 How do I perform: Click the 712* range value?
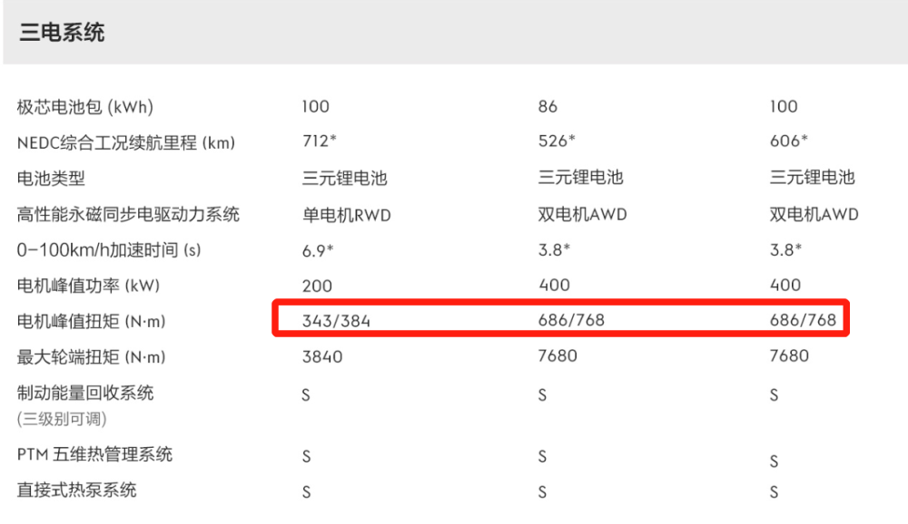[x=320, y=142]
